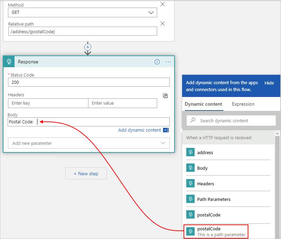Click the Response action's globe icon
The width and height of the screenshot is (281, 239).
point(9,62)
